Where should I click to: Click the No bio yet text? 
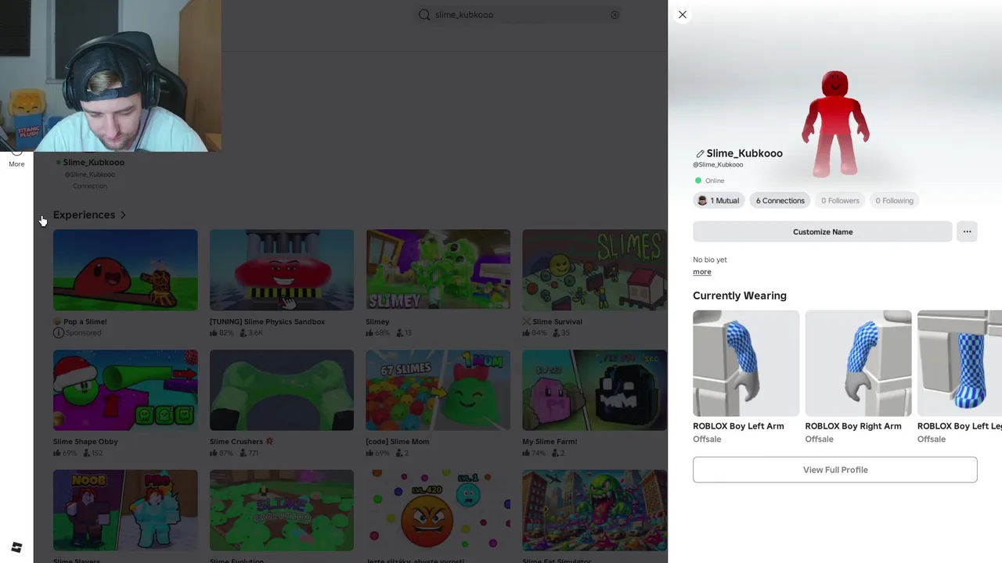tap(710, 260)
